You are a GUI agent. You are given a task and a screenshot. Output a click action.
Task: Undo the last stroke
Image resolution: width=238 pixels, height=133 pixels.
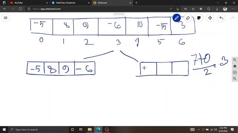221,18
